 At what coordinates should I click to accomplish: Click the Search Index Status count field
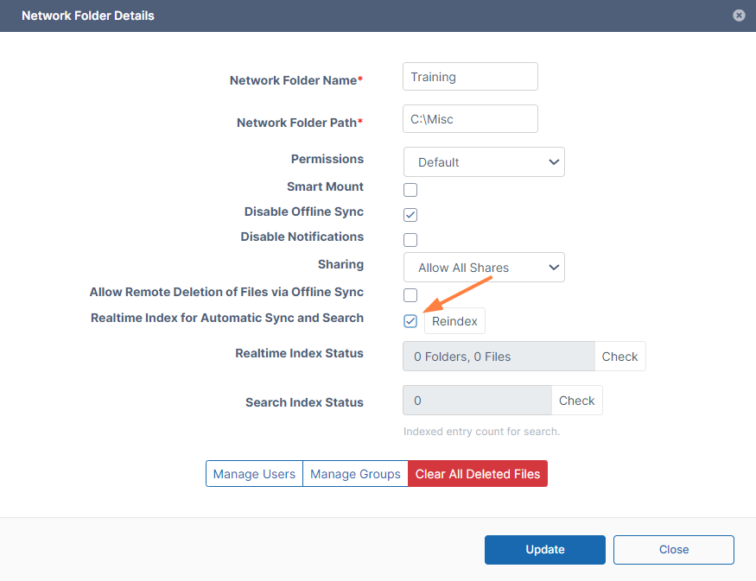click(477, 401)
